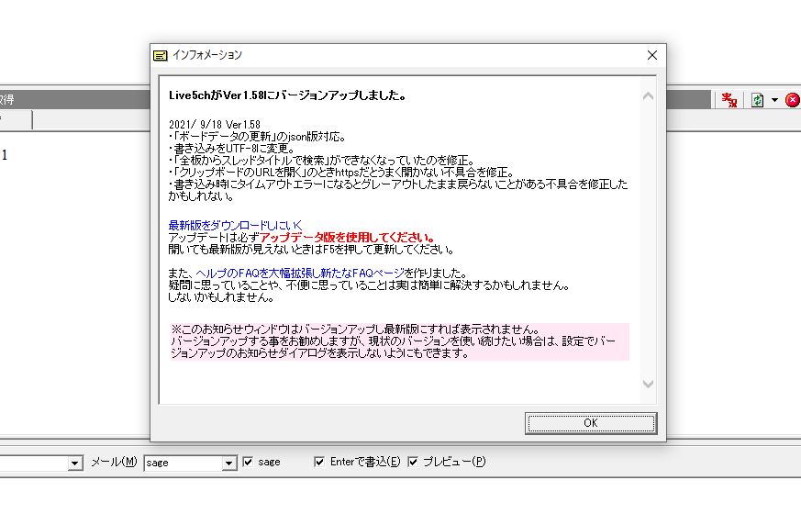The width and height of the screenshot is (801, 525).
Task: Click the pink バージョンアップ notice box
Action: pyautogui.click(x=399, y=341)
